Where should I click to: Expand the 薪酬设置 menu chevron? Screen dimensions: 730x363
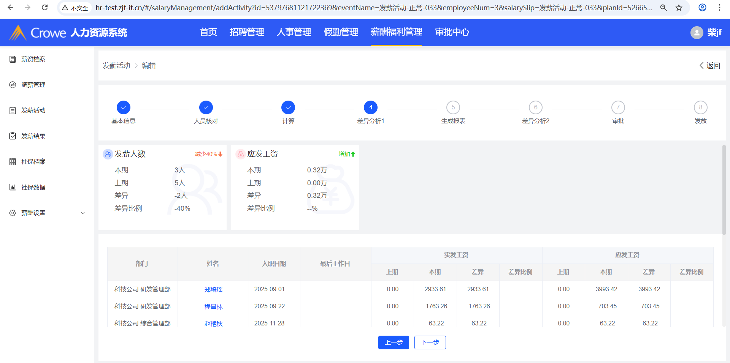pos(83,213)
